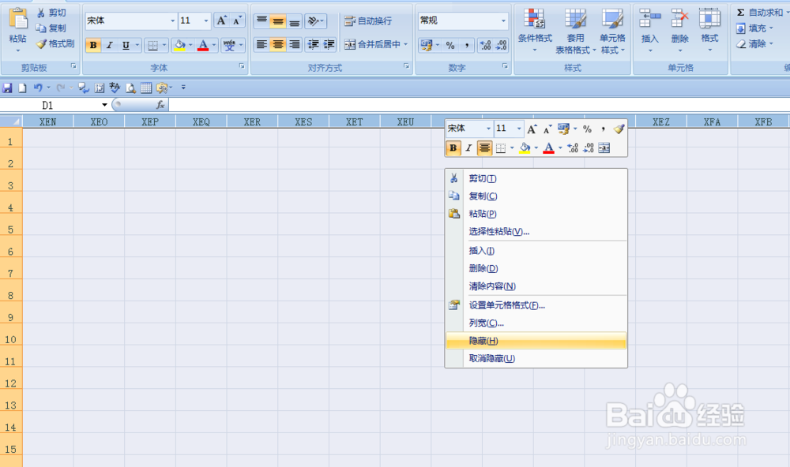The image size is (790, 467).
Task: Click the ribbon comma style icon
Action: pyautogui.click(x=467, y=45)
